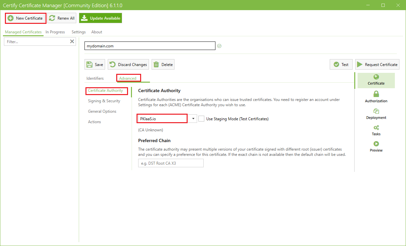Viewport: 406px width, 246px height.
Task: Click Request Certificate
Action: coord(377,64)
